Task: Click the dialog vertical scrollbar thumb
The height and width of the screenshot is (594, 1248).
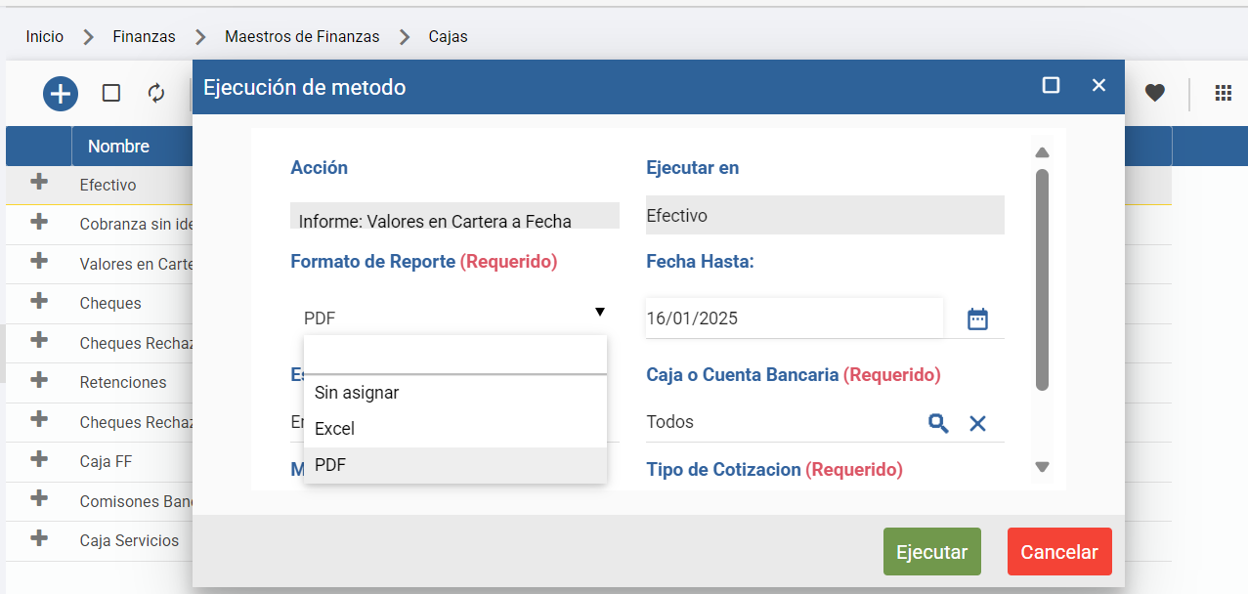Action: pos(1042,278)
